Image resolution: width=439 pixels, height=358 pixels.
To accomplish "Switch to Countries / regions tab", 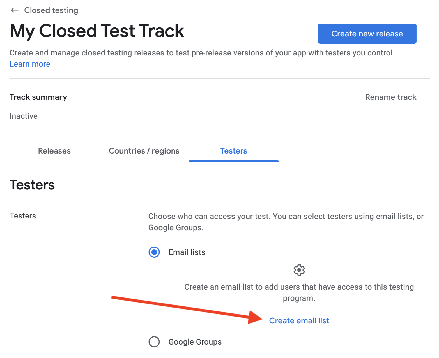I will 144,151.
